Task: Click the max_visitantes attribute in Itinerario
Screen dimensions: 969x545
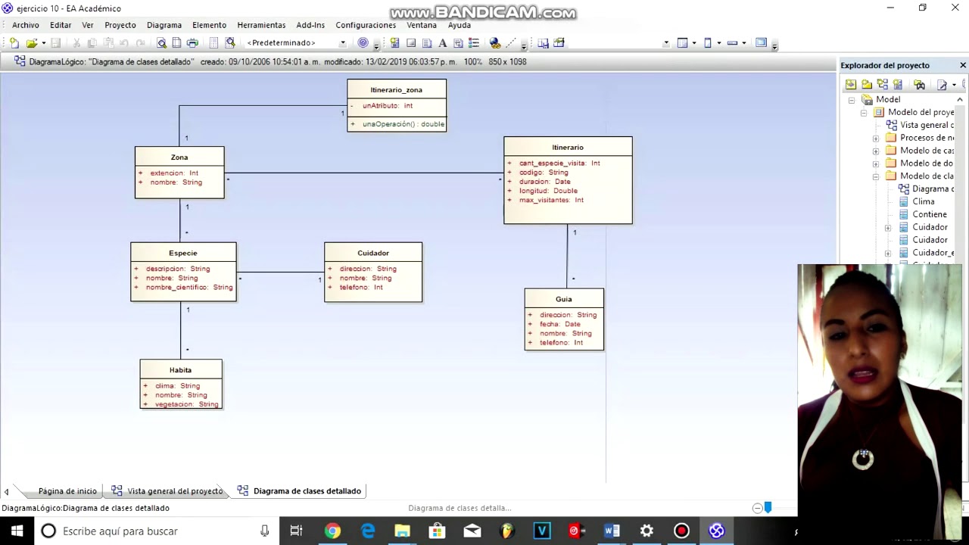Action: coord(551,200)
